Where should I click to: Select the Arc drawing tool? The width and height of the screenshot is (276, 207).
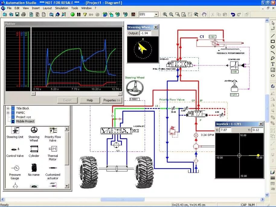[273, 53]
